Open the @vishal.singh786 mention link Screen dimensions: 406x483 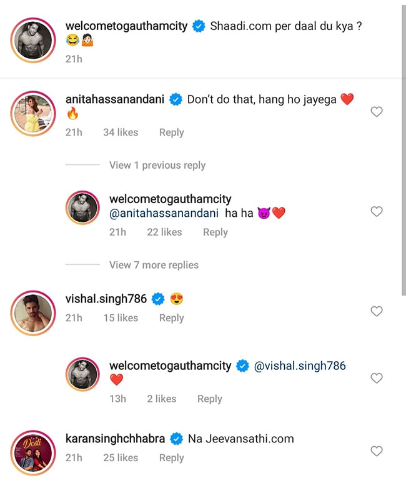point(300,366)
